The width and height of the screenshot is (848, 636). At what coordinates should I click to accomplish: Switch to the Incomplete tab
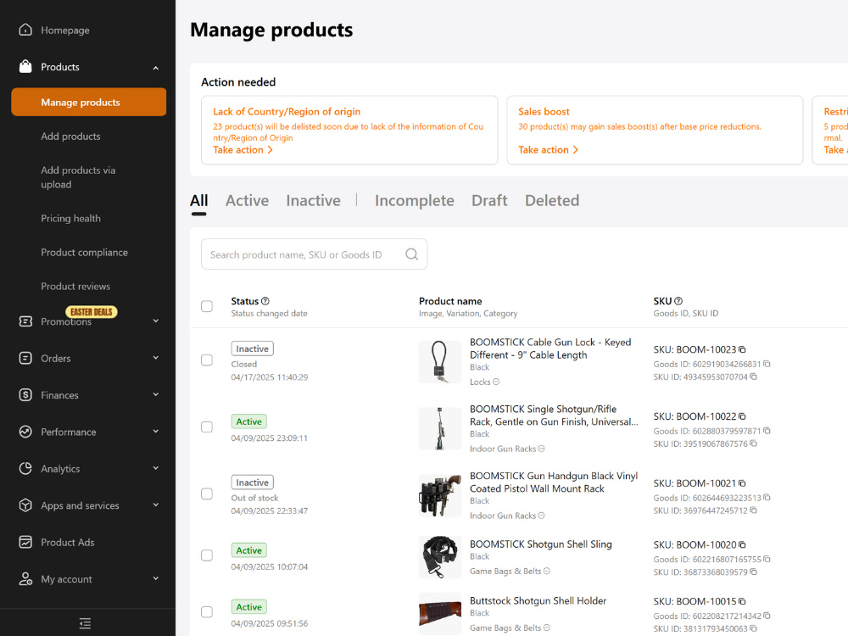pyautogui.click(x=415, y=201)
